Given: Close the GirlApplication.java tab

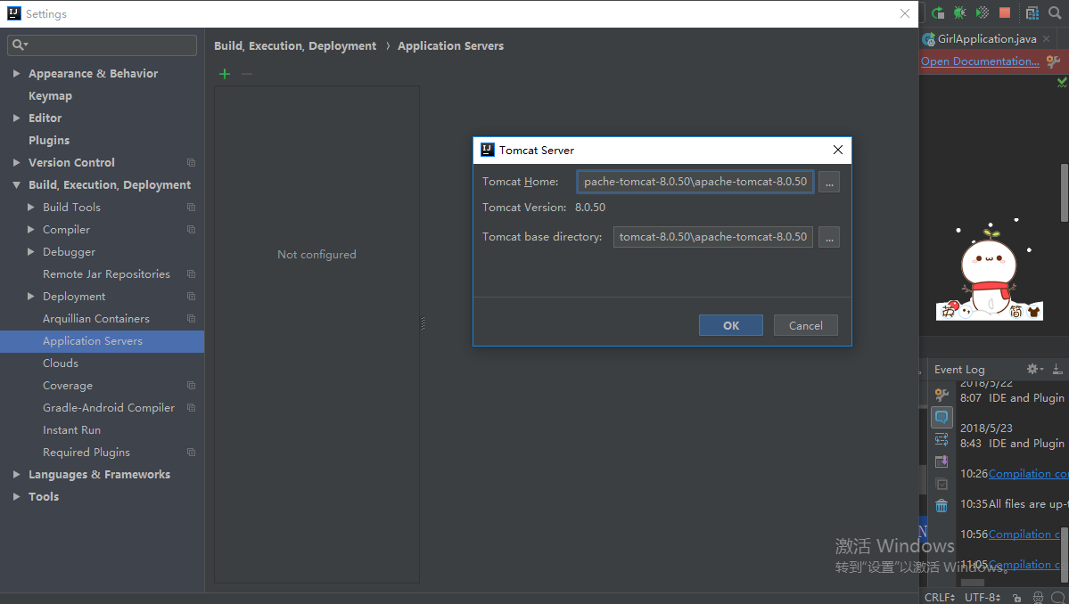Looking at the screenshot, I should click(x=1047, y=39).
